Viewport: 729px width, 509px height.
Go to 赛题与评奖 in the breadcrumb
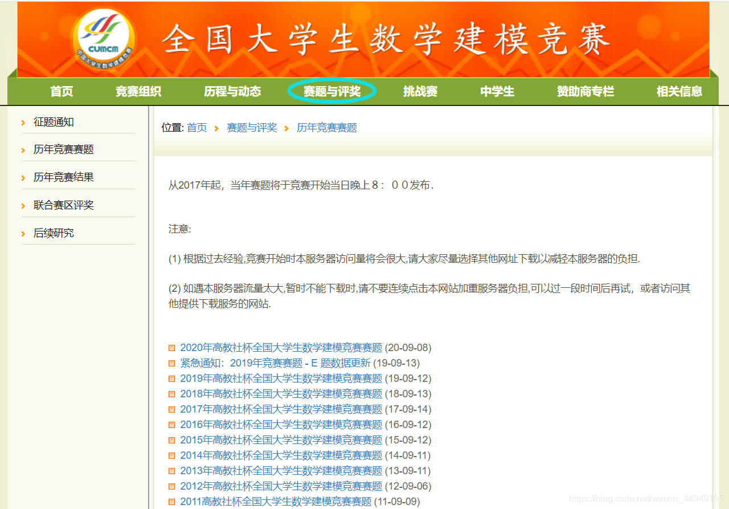point(252,128)
